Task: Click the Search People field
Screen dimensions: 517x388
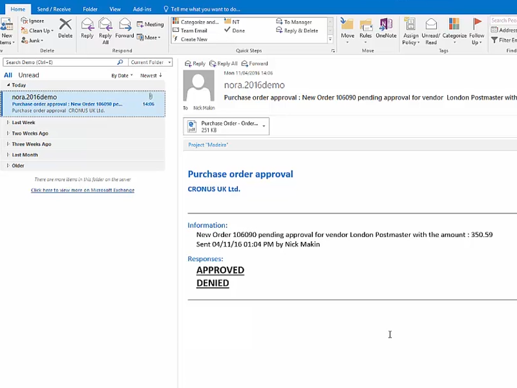Action: click(503, 21)
